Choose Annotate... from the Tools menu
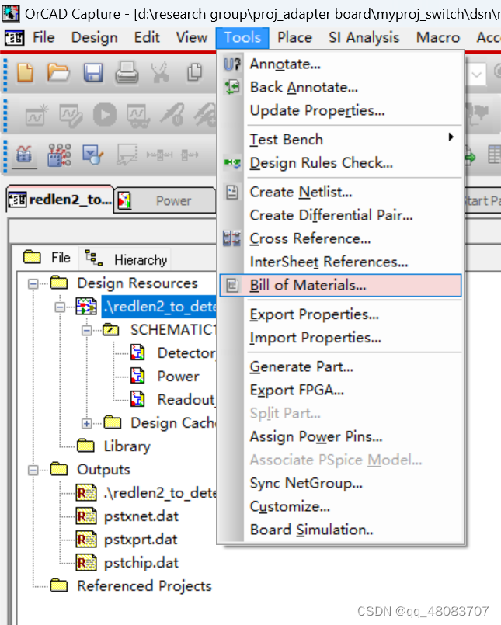This screenshot has width=501, height=625. pyautogui.click(x=341, y=64)
